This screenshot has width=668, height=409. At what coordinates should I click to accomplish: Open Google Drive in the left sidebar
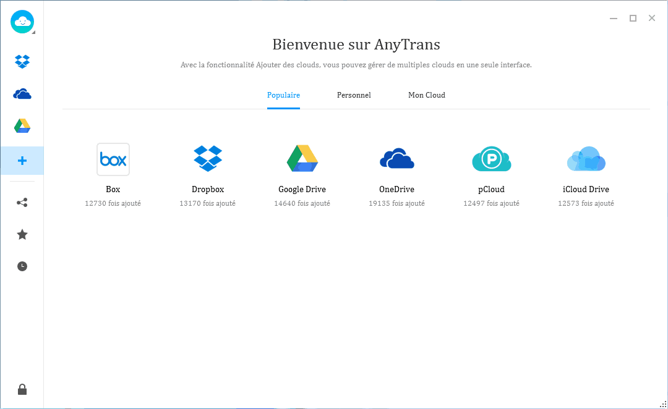22,126
